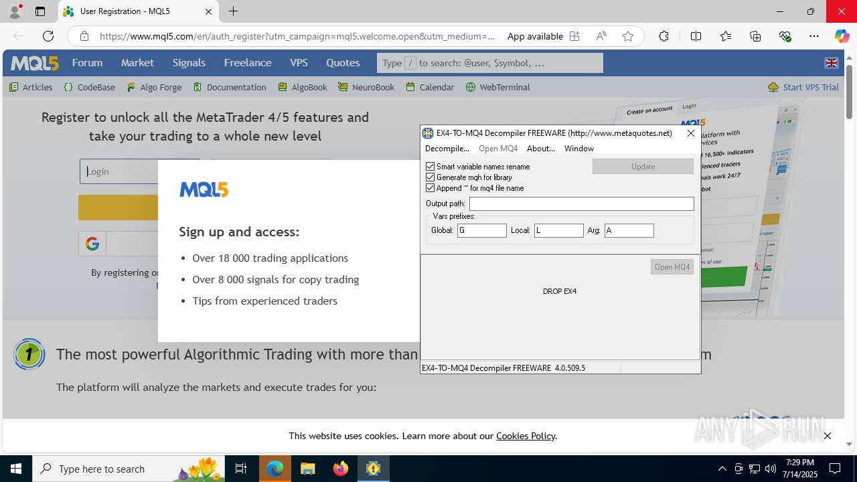This screenshot has width=857, height=482.
Task: Open volume control in system tray
Action: pos(771,469)
